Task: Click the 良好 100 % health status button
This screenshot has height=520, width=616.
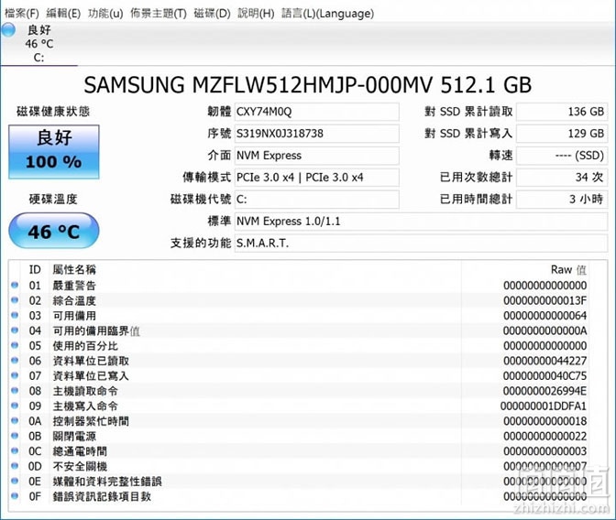Action: pos(54,152)
